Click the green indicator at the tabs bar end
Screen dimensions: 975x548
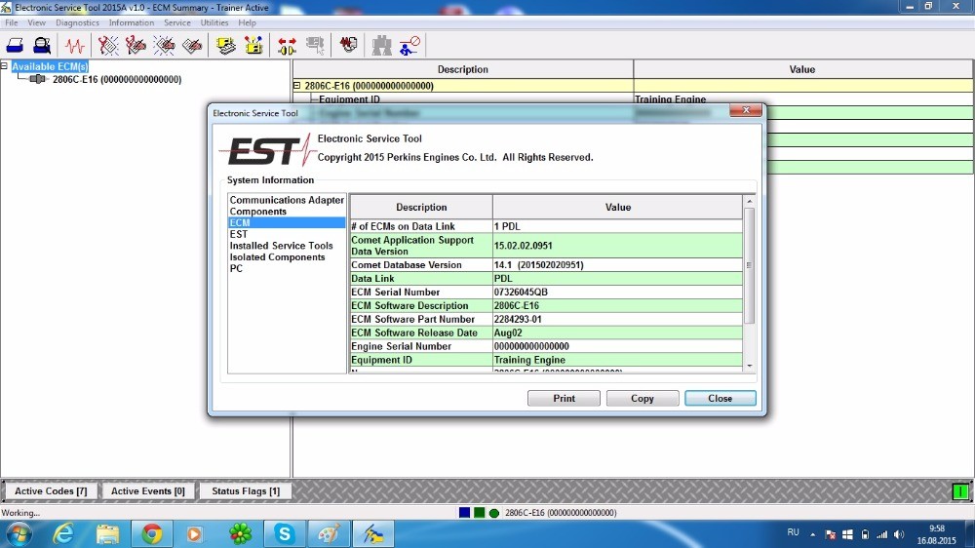[x=960, y=491]
